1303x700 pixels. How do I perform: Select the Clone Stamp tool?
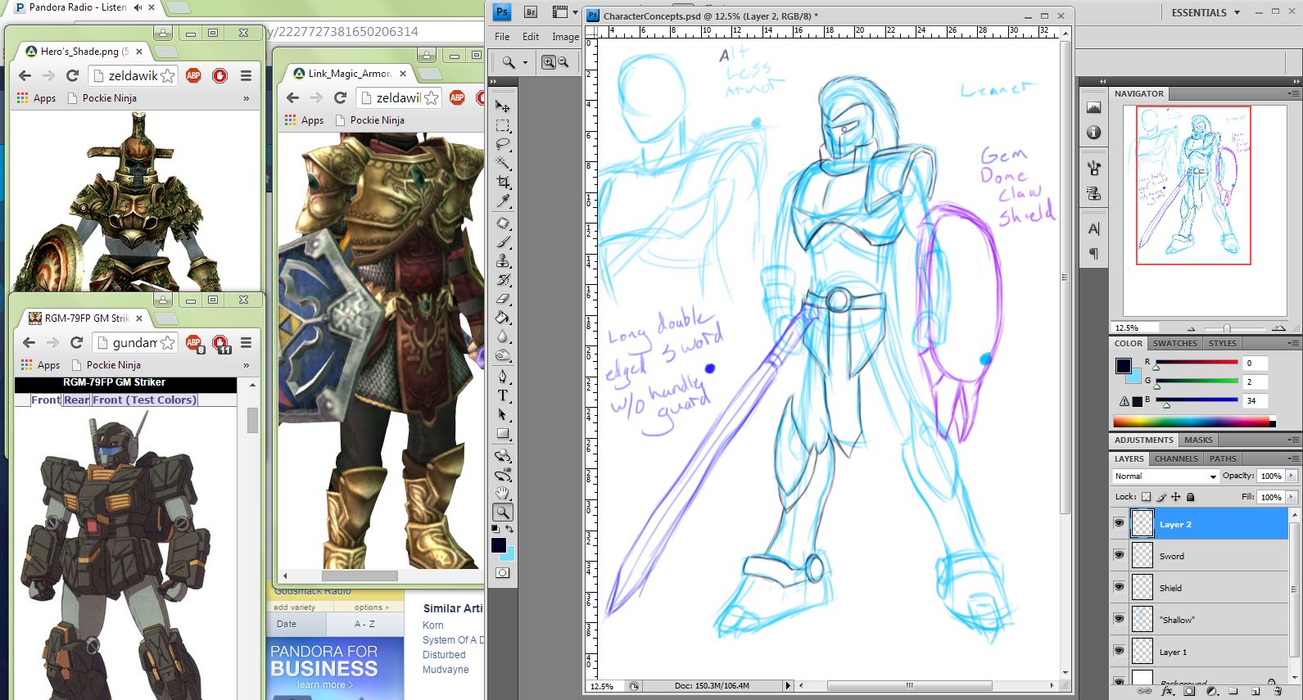(503, 261)
